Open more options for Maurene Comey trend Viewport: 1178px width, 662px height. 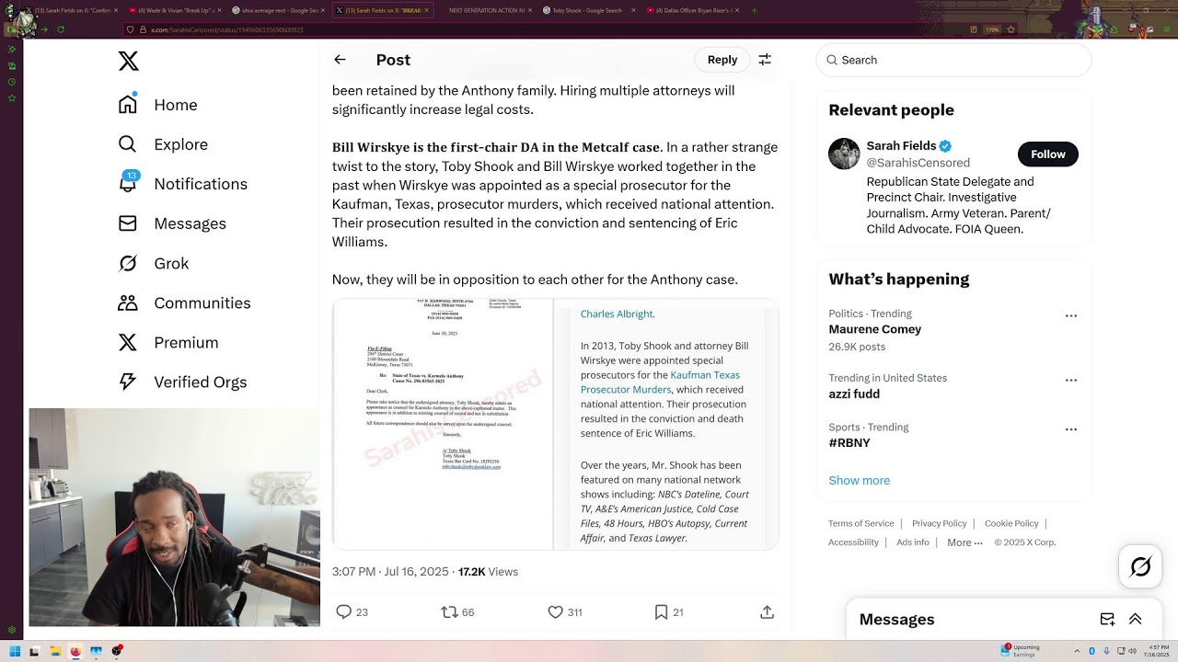coord(1070,315)
